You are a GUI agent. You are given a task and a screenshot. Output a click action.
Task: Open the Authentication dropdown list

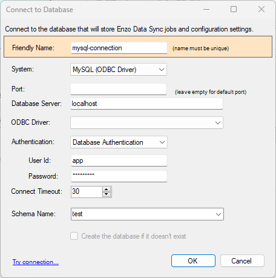click(119, 142)
